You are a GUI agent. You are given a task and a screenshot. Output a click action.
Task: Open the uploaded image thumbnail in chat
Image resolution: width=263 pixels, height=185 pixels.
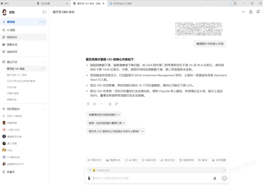point(199,30)
